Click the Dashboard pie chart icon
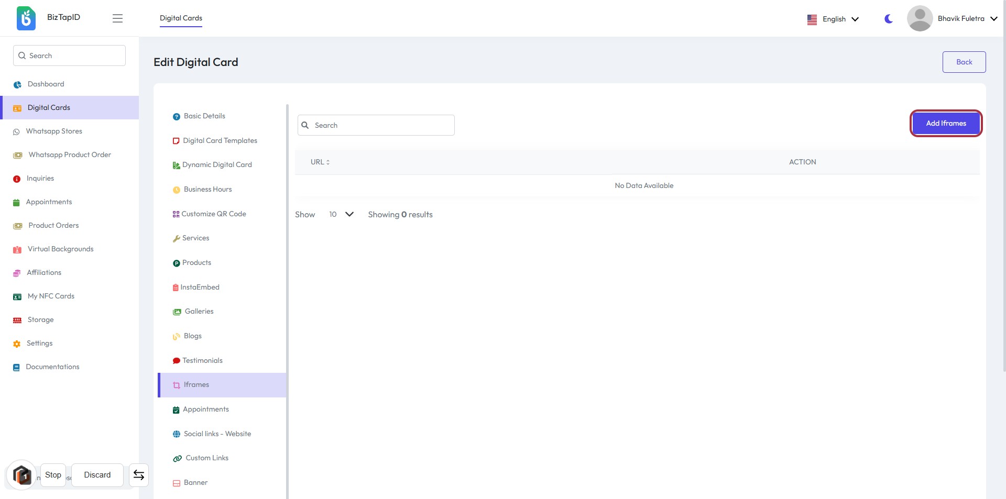 tap(17, 84)
